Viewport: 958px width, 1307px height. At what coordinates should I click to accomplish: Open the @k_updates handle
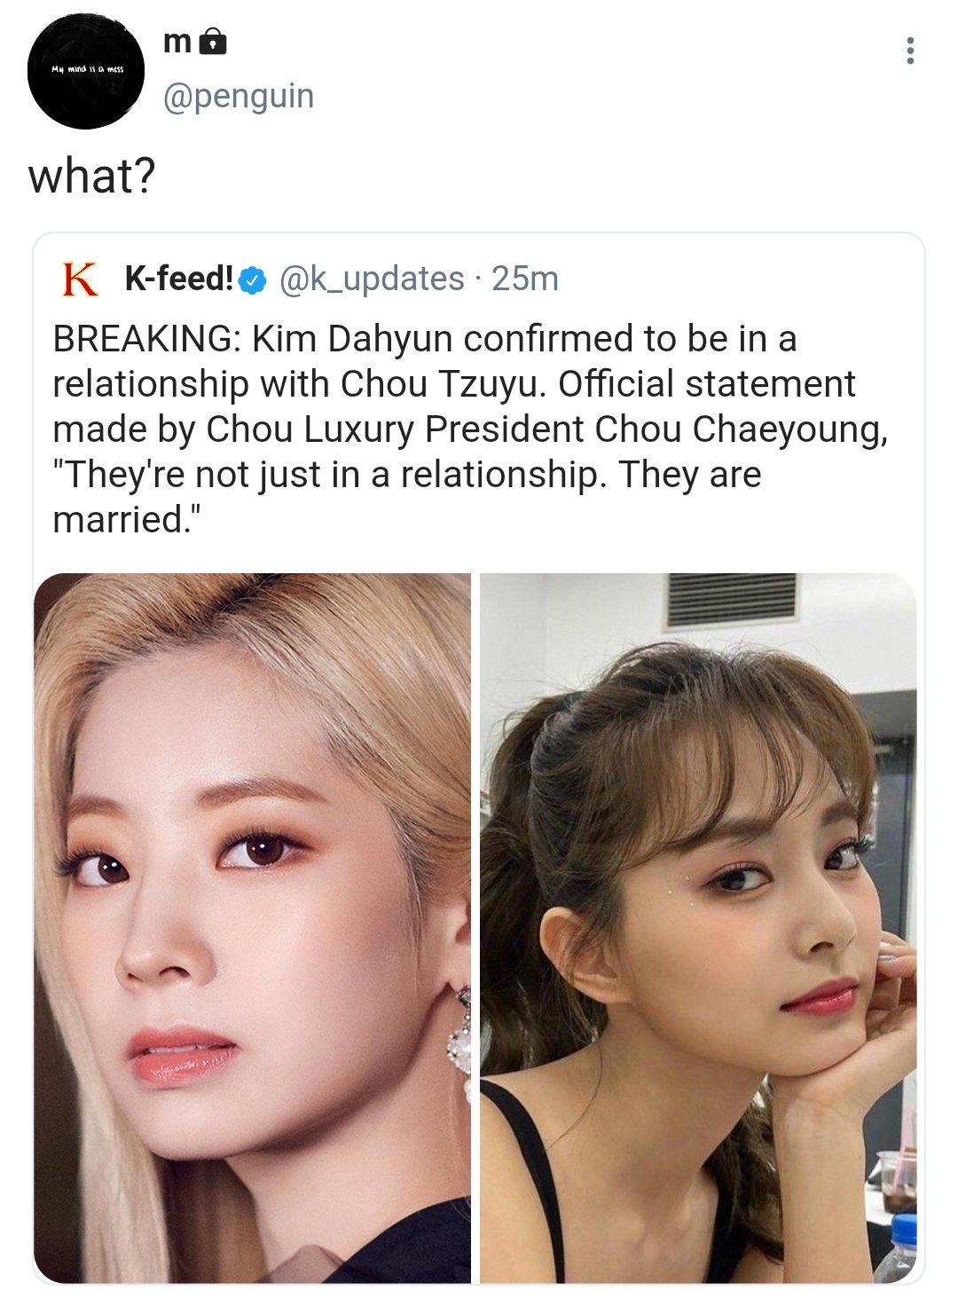pyautogui.click(x=372, y=279)
